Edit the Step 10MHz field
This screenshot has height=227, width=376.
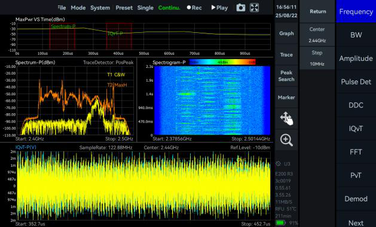click(317, 58)
